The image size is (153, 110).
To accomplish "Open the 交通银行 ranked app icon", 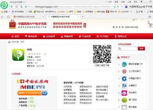I will click(x=124, y=86).
